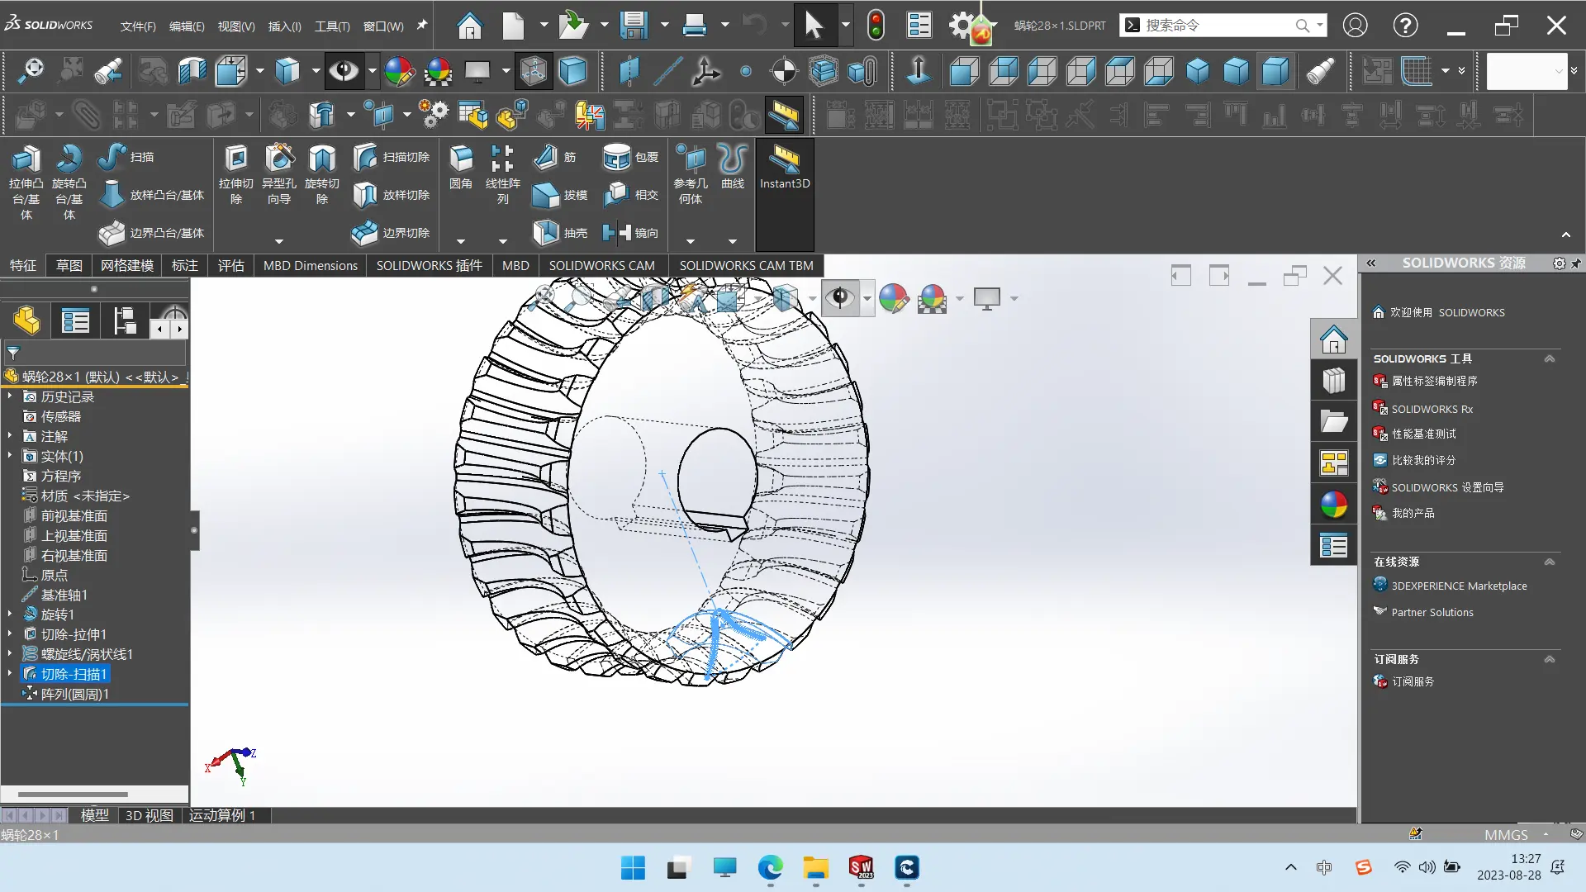The image size is (1586, 892).
Task: Click the Sweep (扫描) boss tool
Action: pyautogui.click(x=126, y=156)
